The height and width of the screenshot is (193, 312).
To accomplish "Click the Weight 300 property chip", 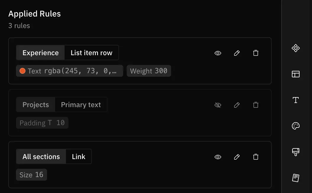I will 149,71.
